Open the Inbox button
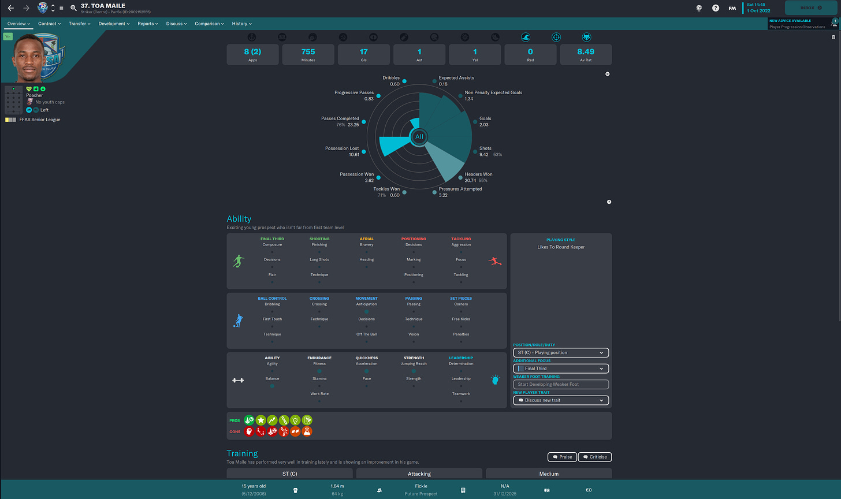841x499 pixels. (x=812, y=8)
